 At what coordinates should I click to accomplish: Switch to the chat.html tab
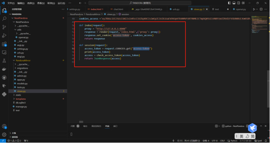pyautogui.click(x=118, y=9)
